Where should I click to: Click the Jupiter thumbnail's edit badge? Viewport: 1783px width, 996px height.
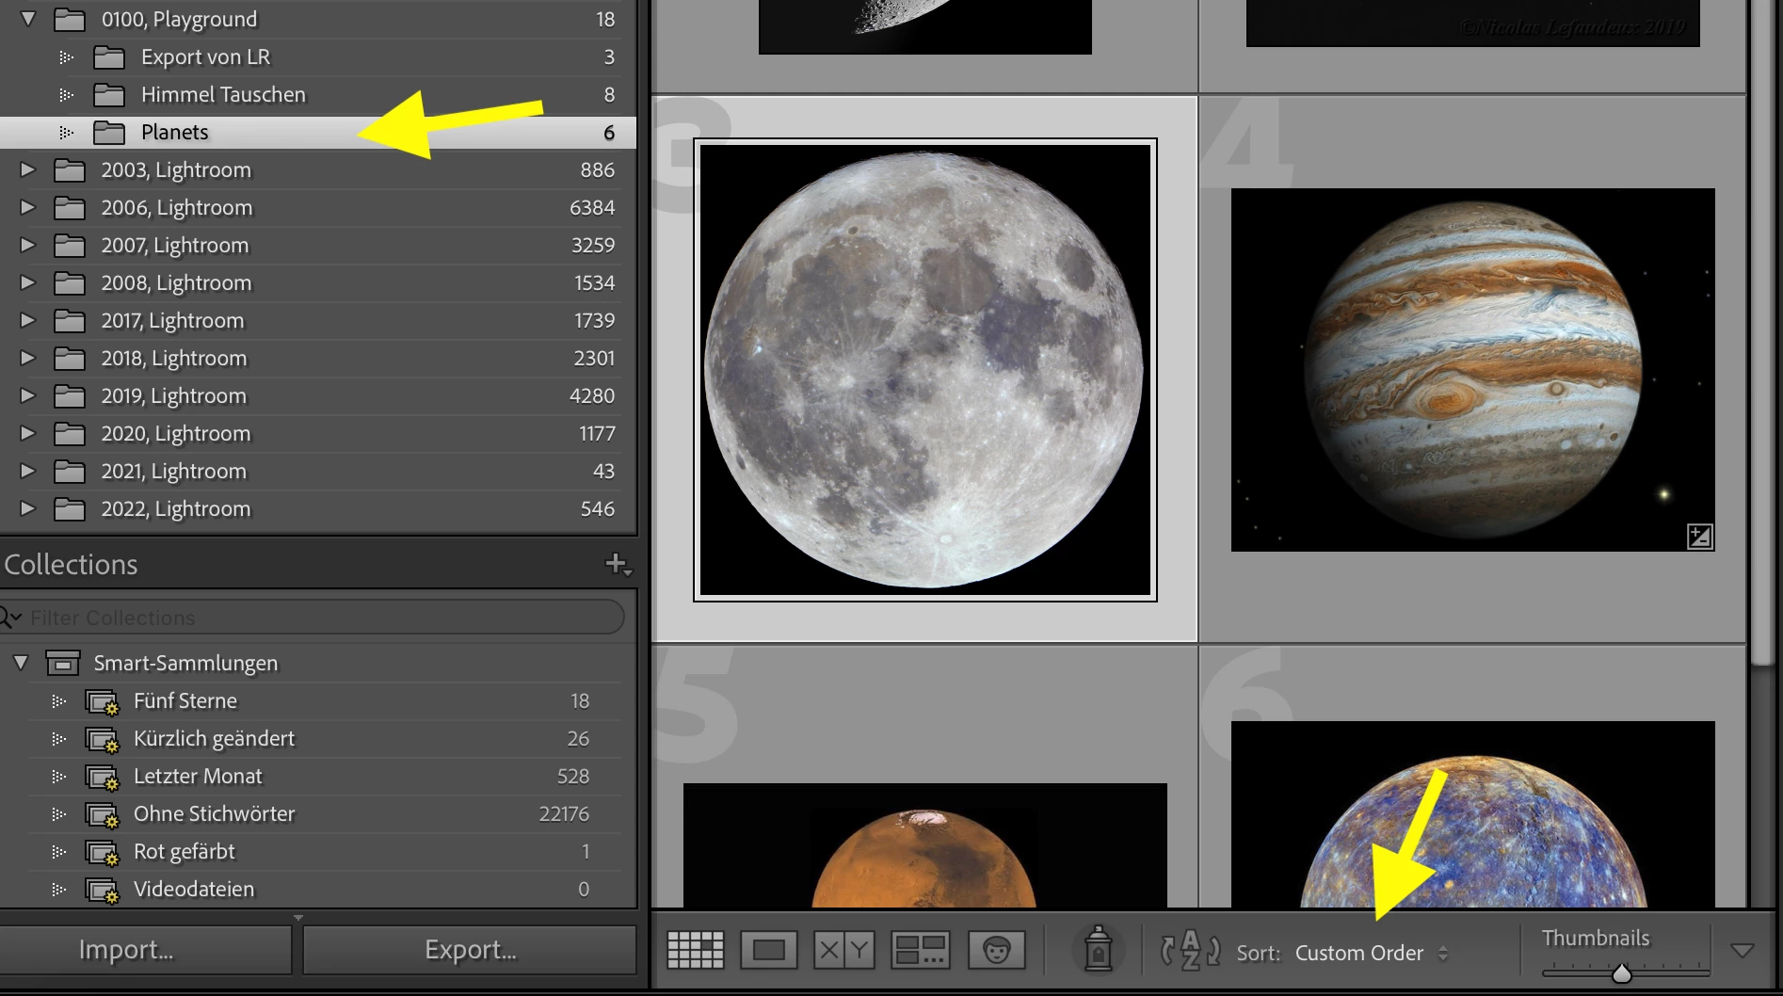click(1699, 537)
